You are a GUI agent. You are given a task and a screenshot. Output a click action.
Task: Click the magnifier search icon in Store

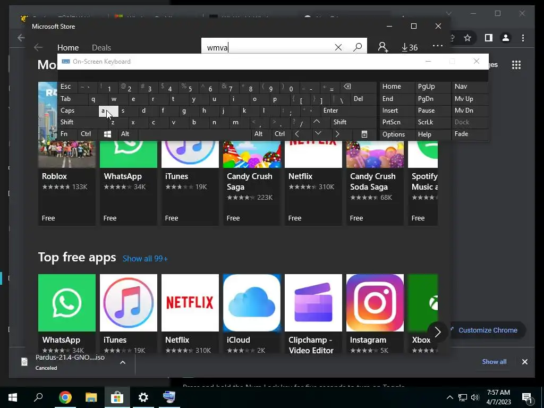coord(358,47)
